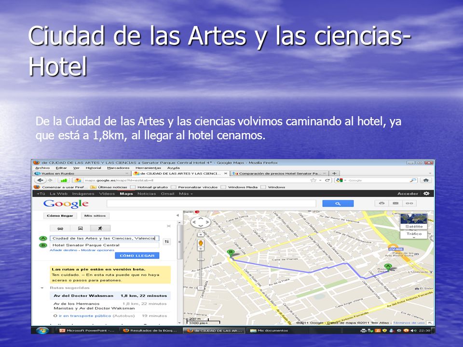Click green marker B on the map
Viewport: 463px width, 347px height.
click(231, 253)
